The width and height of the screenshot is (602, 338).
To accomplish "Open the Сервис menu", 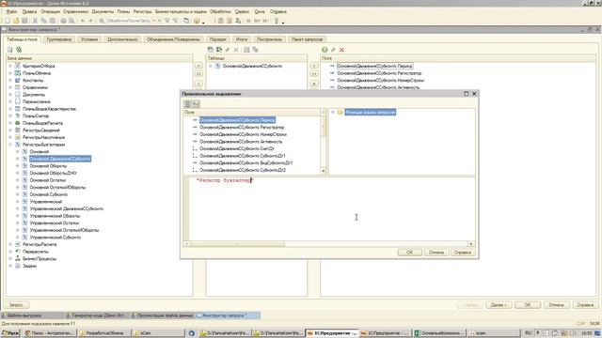I will 242,11.
